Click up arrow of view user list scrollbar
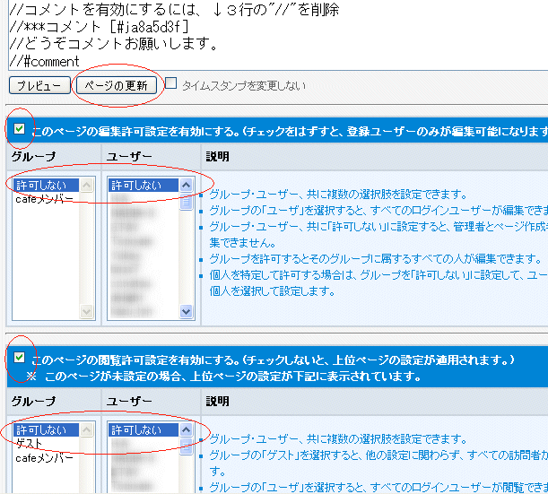The image size is (548, 494). [187, 429]
